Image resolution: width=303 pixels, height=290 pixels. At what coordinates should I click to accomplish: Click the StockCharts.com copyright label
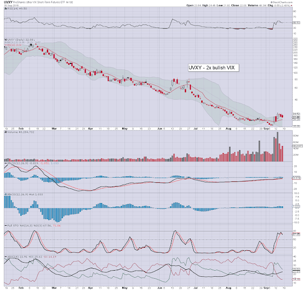[281, 2]
